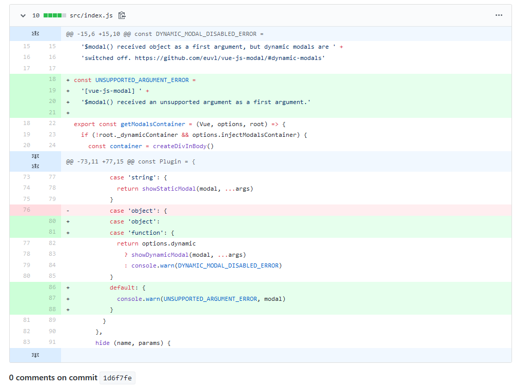Screen dimensions: 531x389
Task: Click commit hash 1d6f7fe
Action: click(x=117, y=378)
